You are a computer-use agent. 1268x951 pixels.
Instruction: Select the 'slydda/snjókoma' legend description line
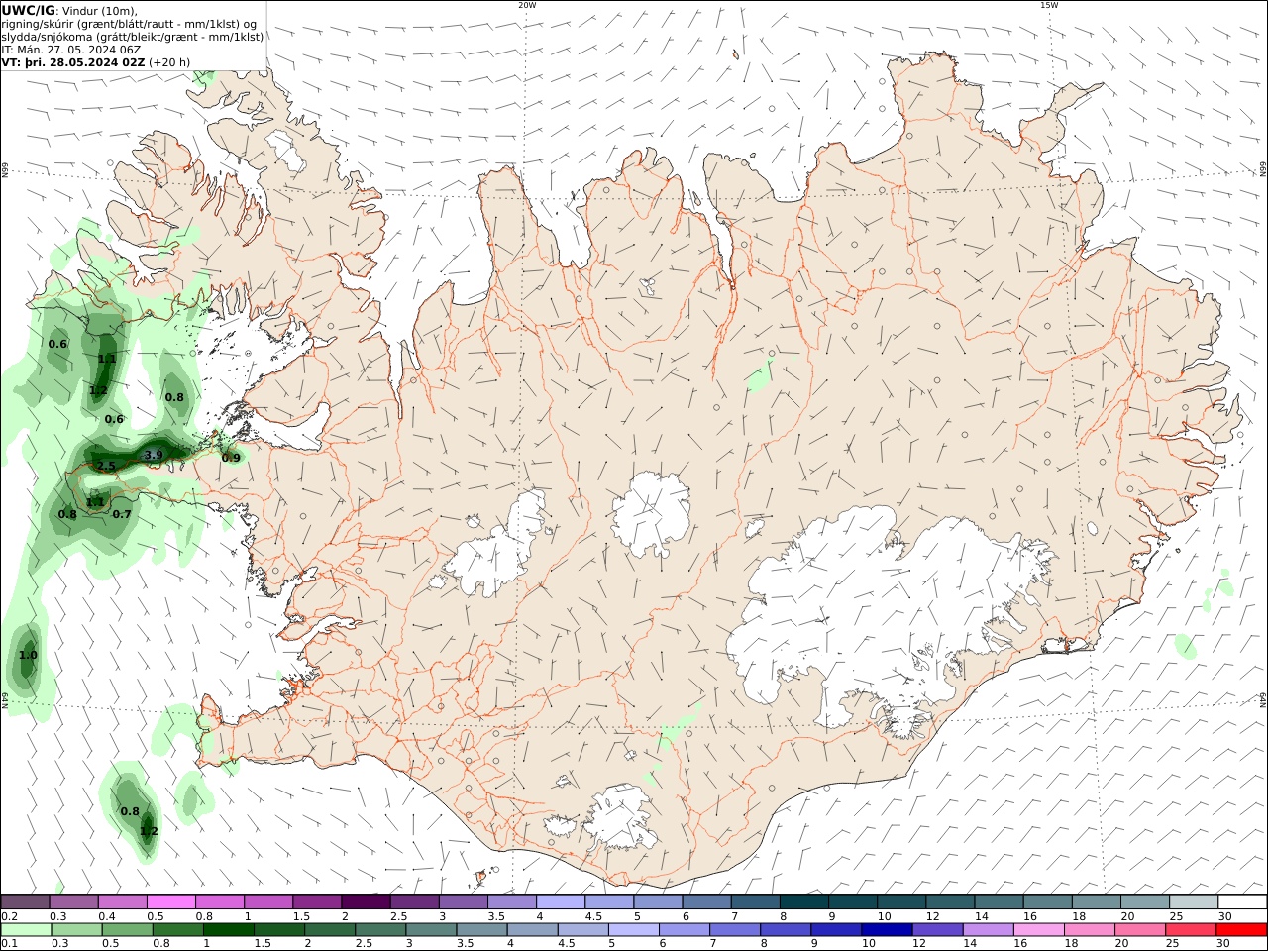pos(133,37)
